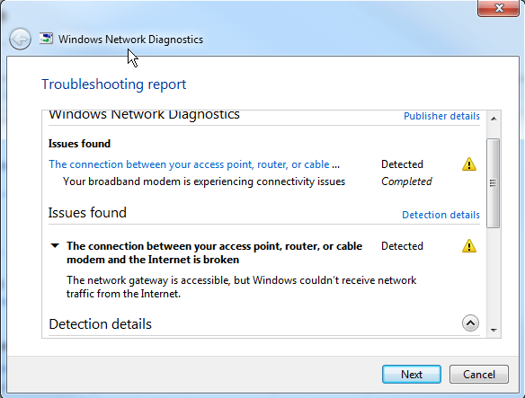Click the report scrollbar up arrow

[494, 119]
